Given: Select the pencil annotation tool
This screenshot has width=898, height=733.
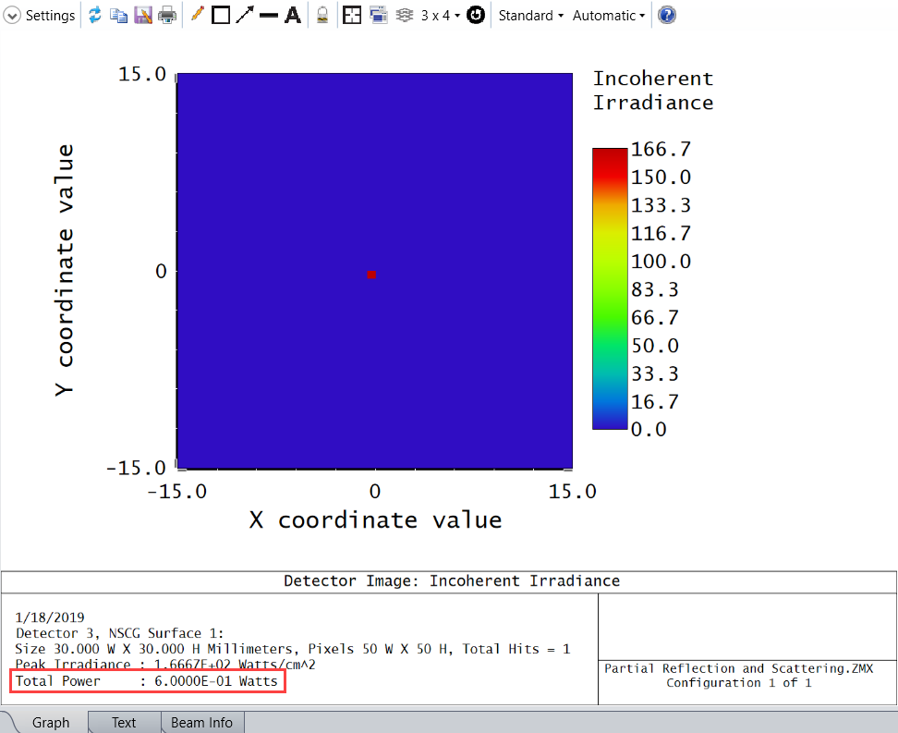Looking at the screenshot, I should [x=197, y=16].
